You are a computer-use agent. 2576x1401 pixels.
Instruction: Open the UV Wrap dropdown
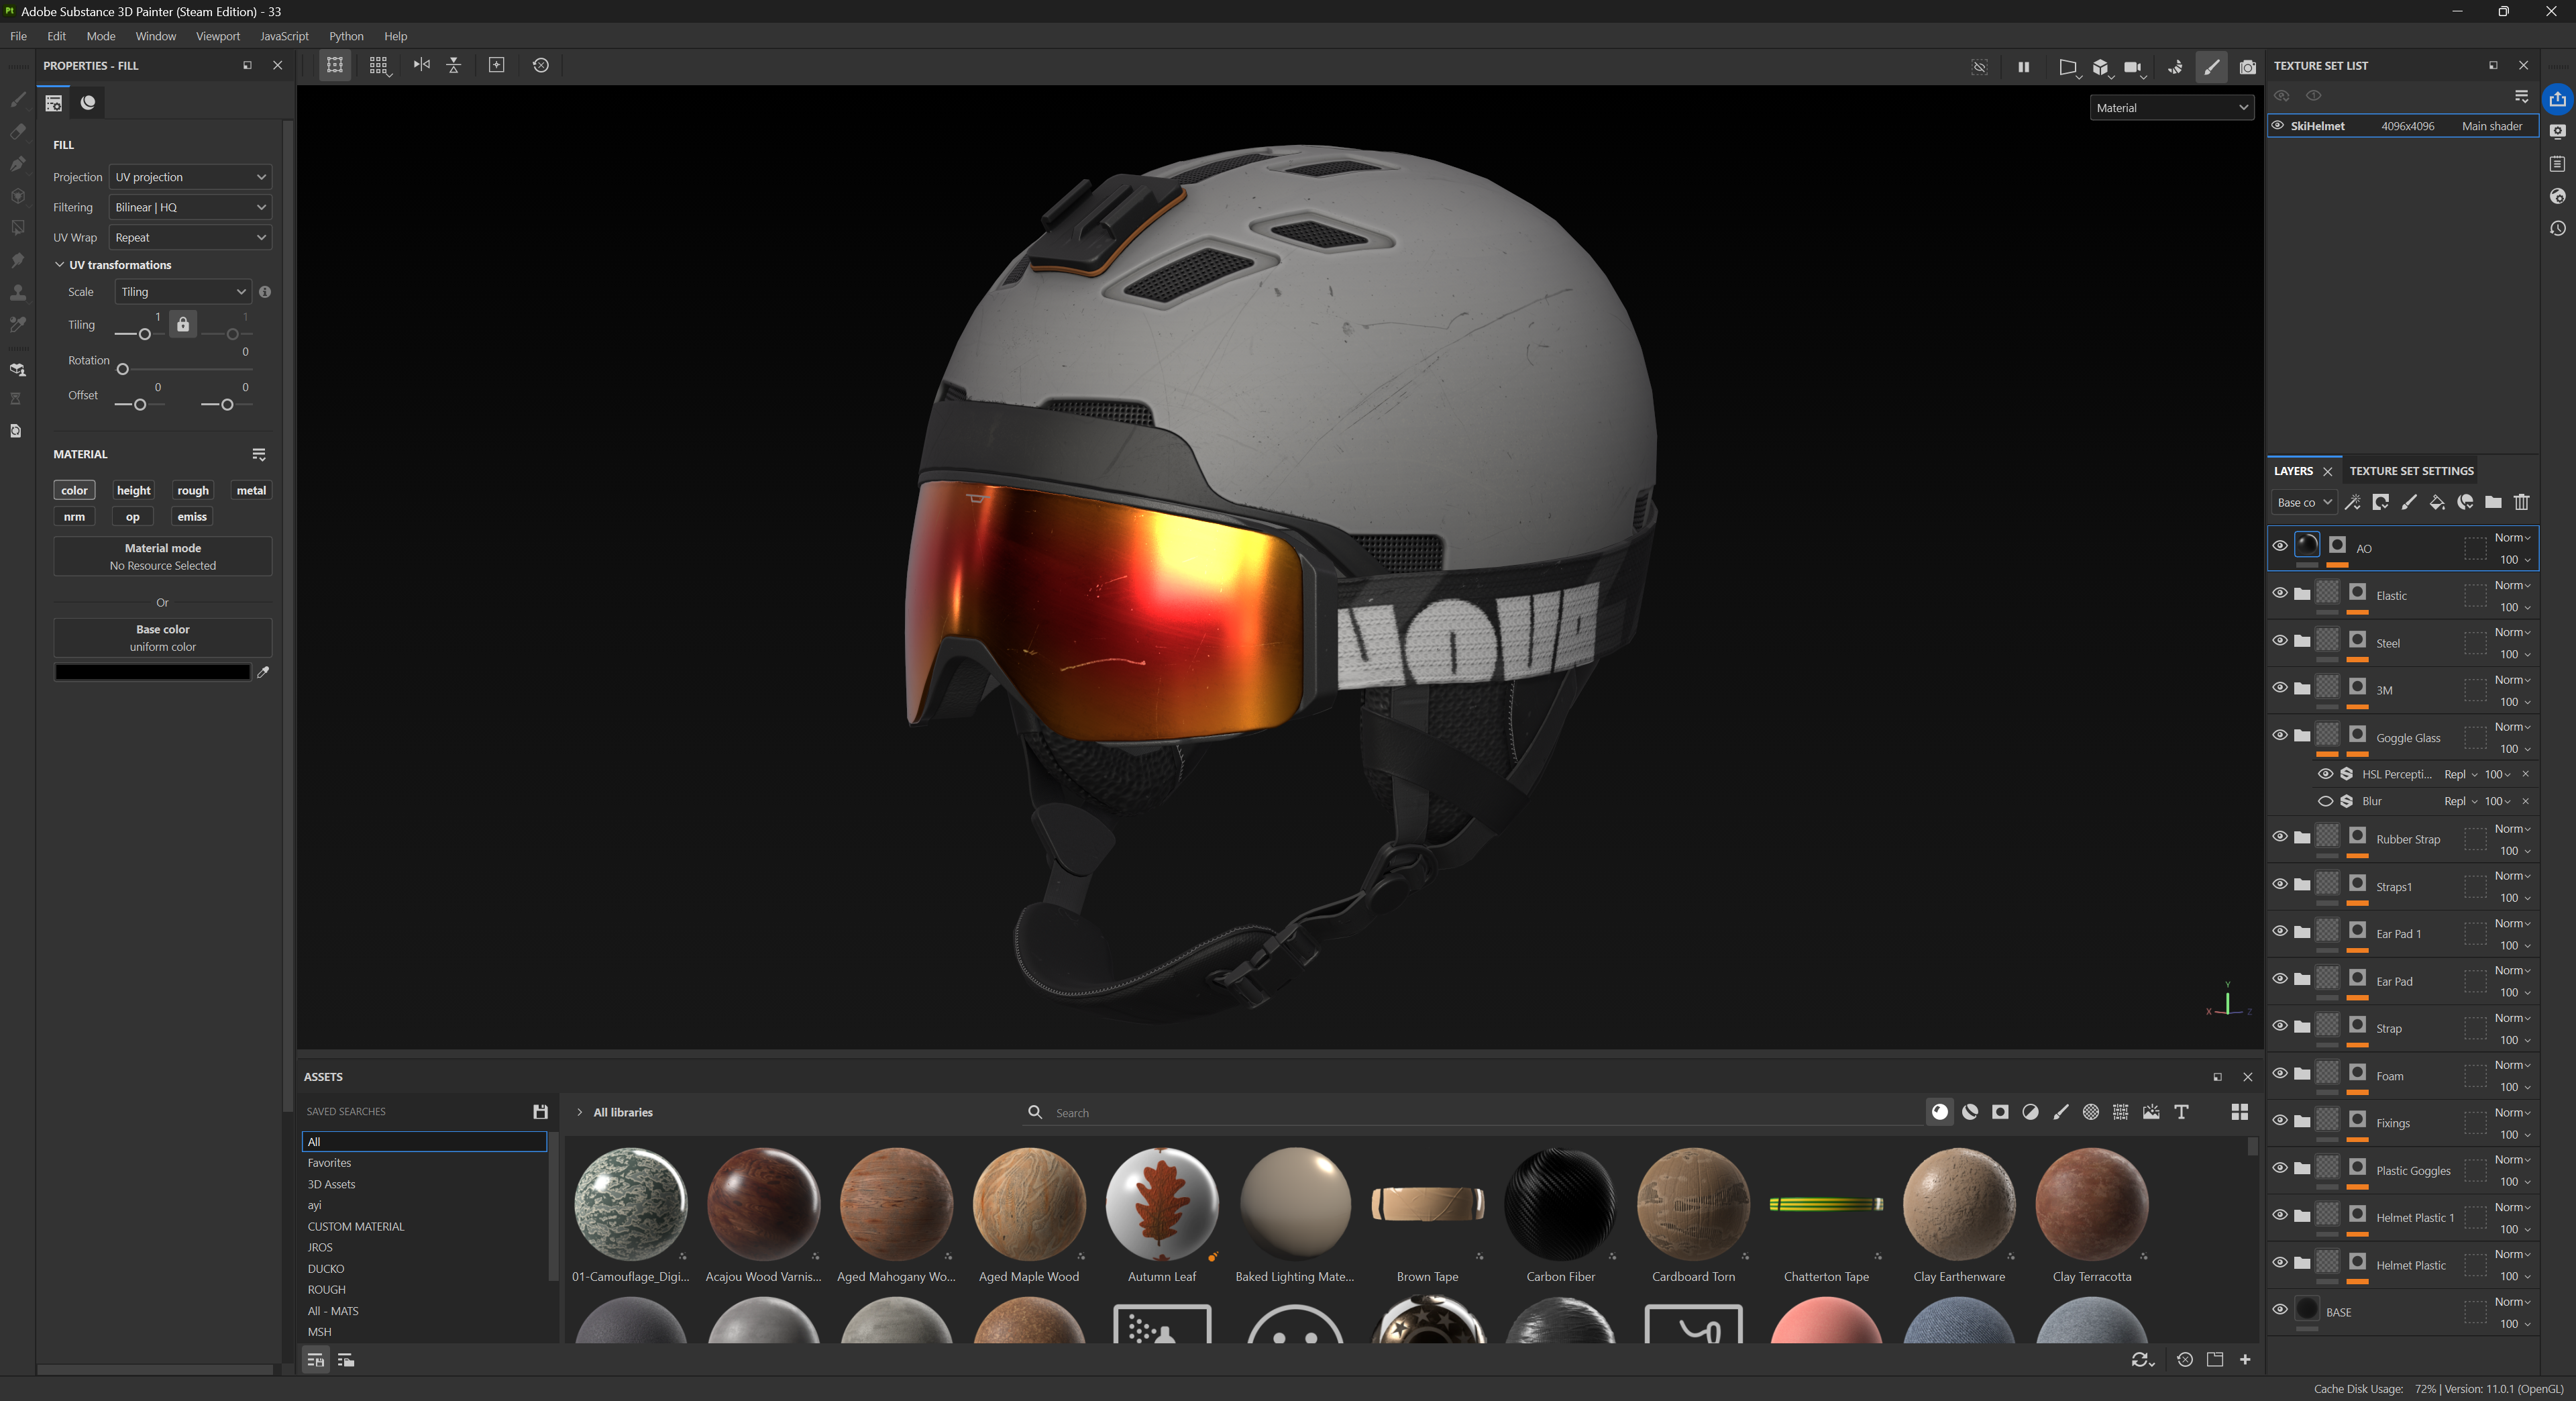(x=190, y=237)
